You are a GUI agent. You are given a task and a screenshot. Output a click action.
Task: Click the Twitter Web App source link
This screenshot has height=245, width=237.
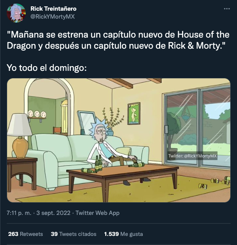(97, 213)
